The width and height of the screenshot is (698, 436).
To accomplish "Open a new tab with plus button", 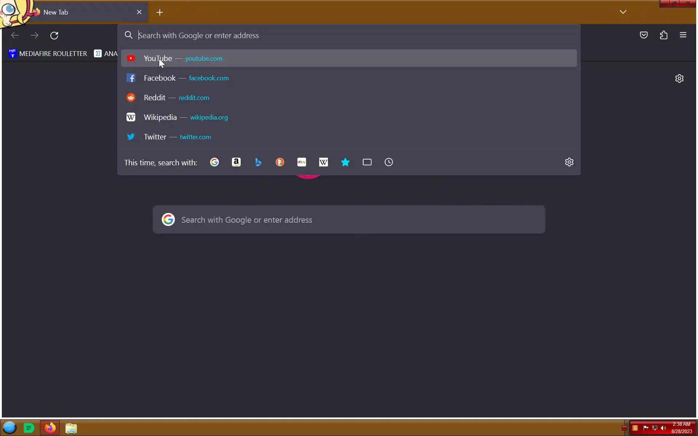I will coord(160,12).
